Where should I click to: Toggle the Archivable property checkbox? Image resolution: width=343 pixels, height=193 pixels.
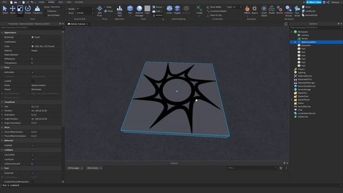tap(33, 72)
